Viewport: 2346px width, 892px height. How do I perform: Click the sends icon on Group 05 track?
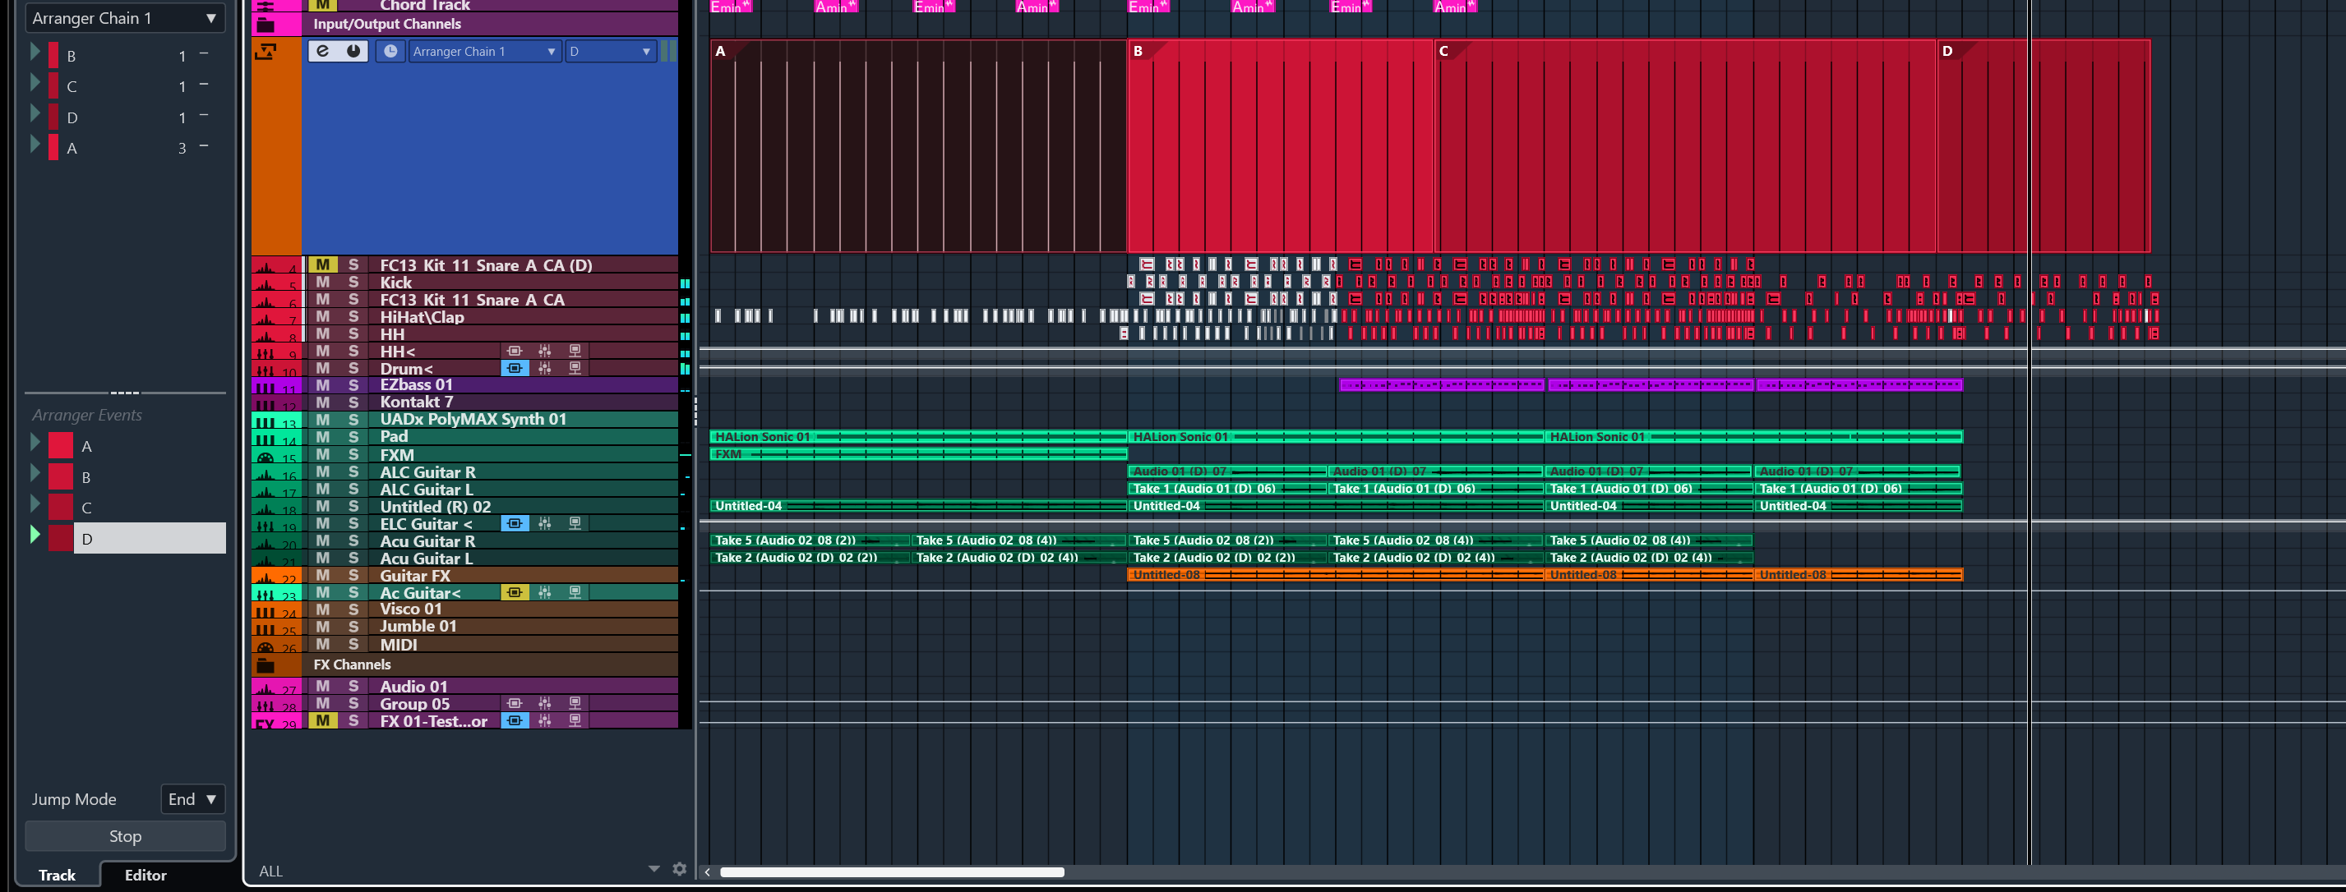(575, 704)
